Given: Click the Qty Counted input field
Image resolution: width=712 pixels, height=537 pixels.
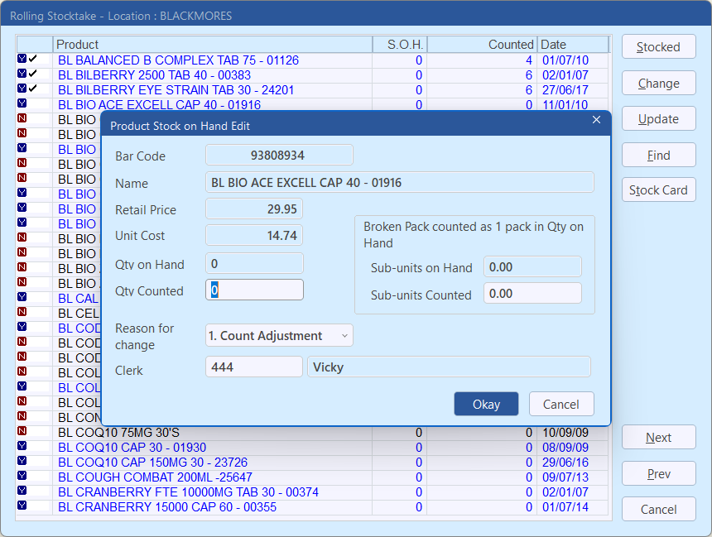Looking at the screenshot, I should point(255,290).
